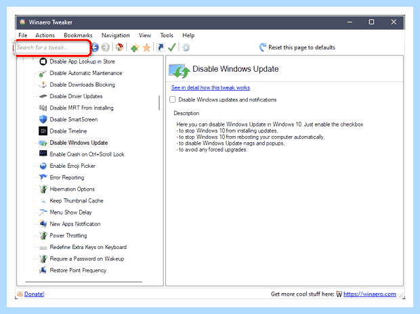
Task: Click the forward navigation arrow icon
Action: (x=106, y=47)
